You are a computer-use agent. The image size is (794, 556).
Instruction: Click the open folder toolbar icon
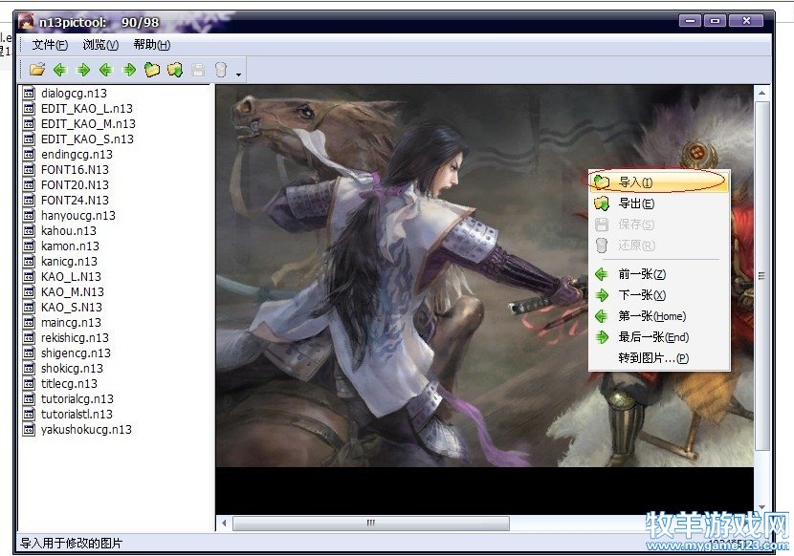[x=37, y=70]
